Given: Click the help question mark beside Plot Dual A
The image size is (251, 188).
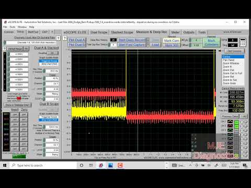Looking at the screenshot, I should 65,38.
